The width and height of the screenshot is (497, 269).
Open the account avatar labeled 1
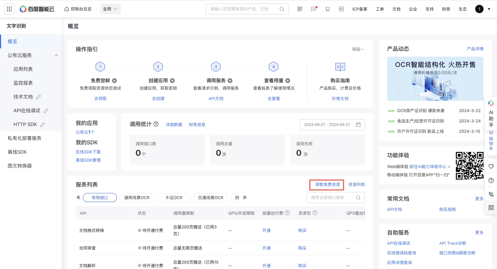tap(479, 9)
